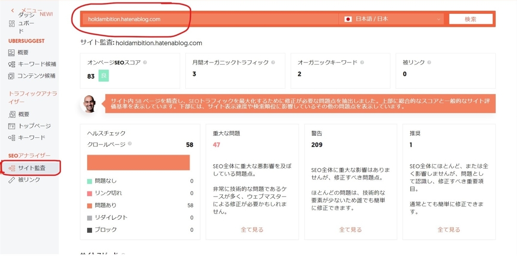The width and height of the screenshot is (517, 256).
Task: Click the 概要 icon under トラフィックアナライザー
Action: click(x=12, y=114)
